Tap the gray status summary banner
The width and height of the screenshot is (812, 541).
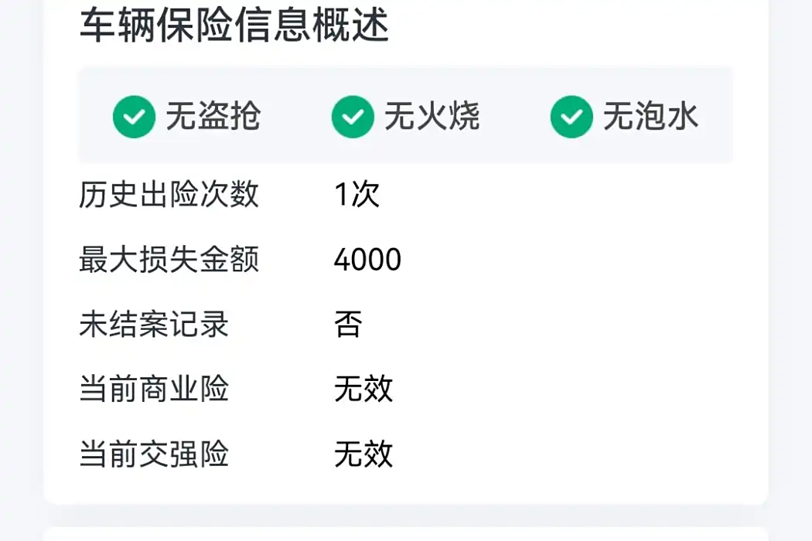405,115
